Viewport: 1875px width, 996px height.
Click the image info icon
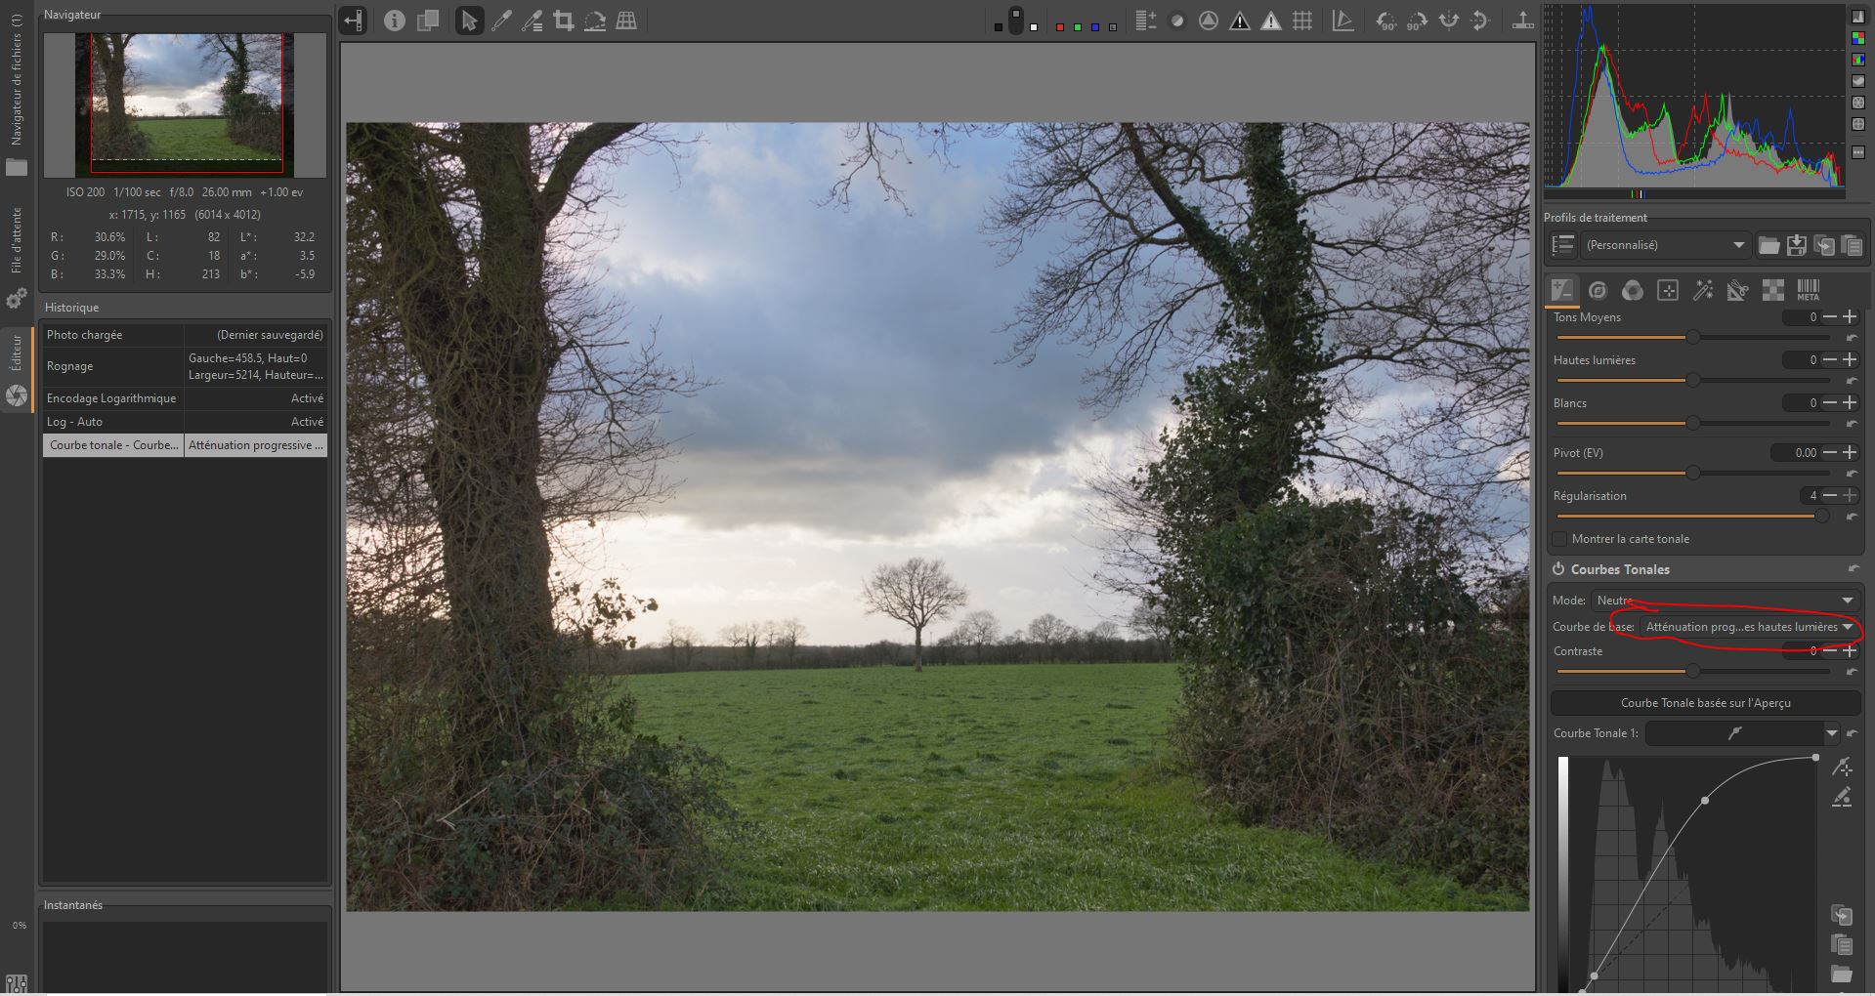[394, 21]
